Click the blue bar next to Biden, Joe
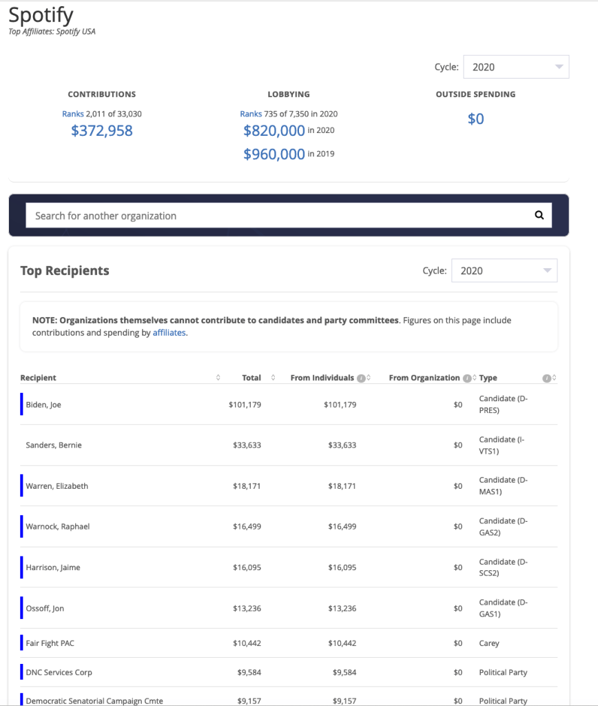The height and width of the screenshot is (706, 598). [x=21, y=404]
